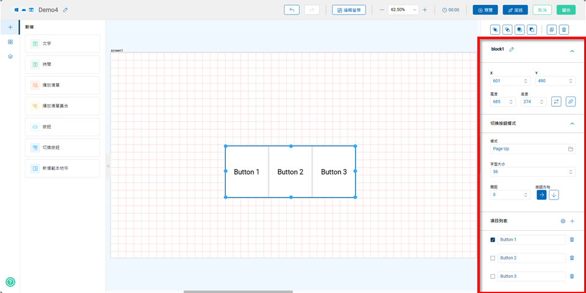Edit the block1 name with the pencil icon
Screen dimensions: 586x293
(512, 49)
